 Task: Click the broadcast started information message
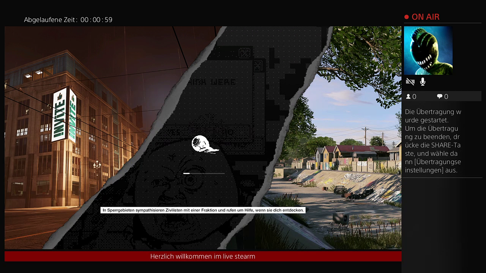(433, 141)
